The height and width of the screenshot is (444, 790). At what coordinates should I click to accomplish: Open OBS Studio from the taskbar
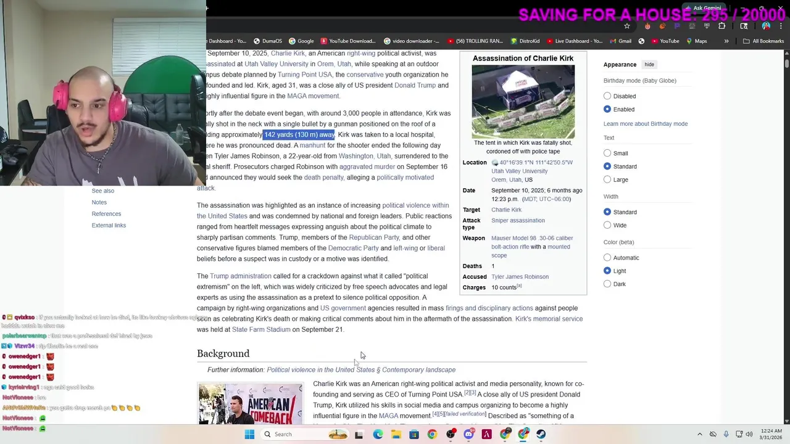pyautogui.click(x=451, y=434)
